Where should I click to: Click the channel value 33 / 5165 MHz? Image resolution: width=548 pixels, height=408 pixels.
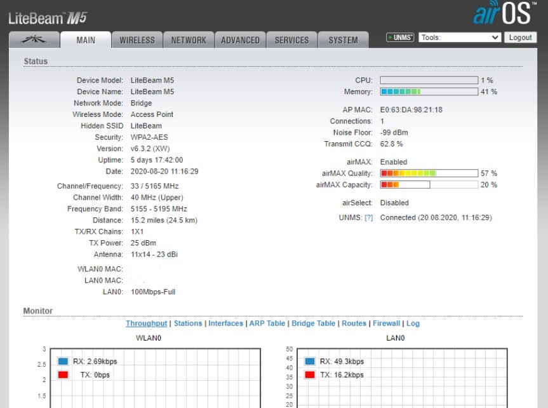[154, 186]
